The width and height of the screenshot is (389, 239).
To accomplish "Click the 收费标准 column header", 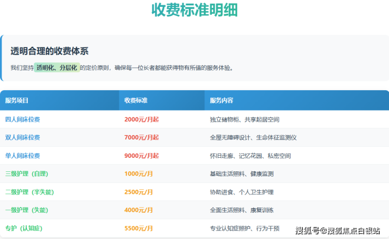I will pos(136,100).
